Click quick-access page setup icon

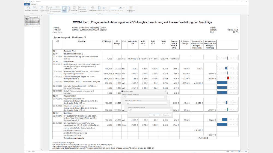pyautogui.click(x=30, y=2)
